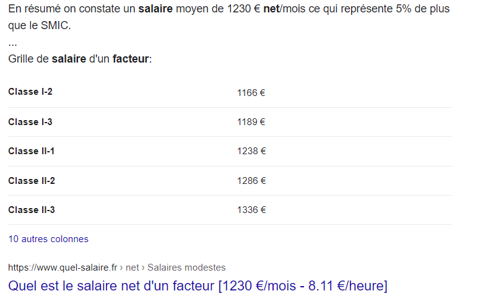Open the quel-salaire.fr result title link
Viewport: 478px width, 296px height.
[198, 286]
